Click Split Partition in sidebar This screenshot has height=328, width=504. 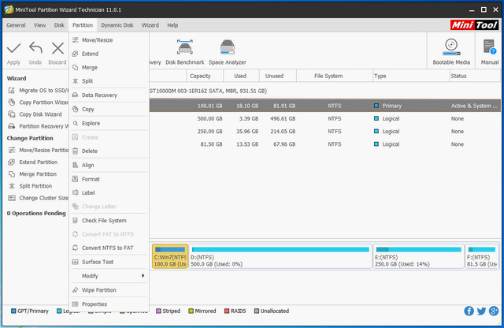[x=30, y=186]
